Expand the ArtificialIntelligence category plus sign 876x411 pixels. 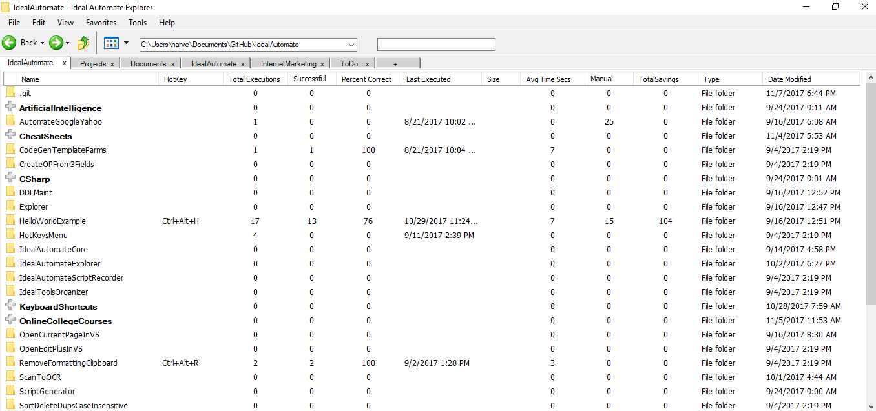pos(10,107)
